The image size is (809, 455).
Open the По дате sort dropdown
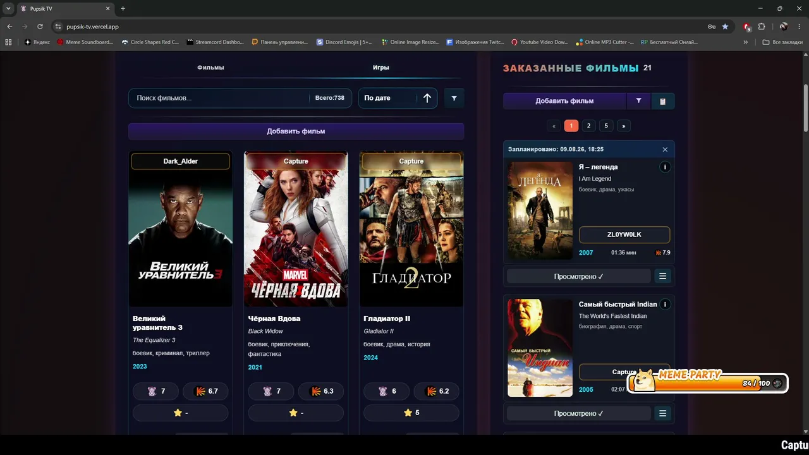pyautogui.click(x=387, y=98)
